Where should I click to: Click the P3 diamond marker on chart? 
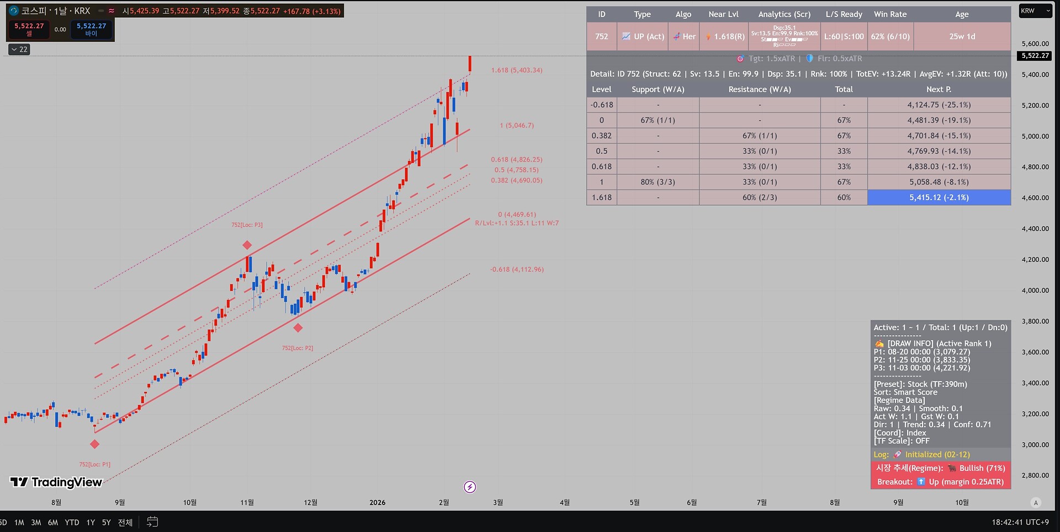(247, 245)
